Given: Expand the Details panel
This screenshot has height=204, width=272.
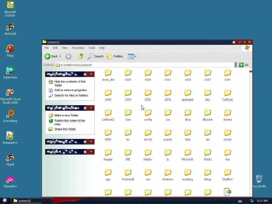Looking at the screenshot, I should pos(91,152).
